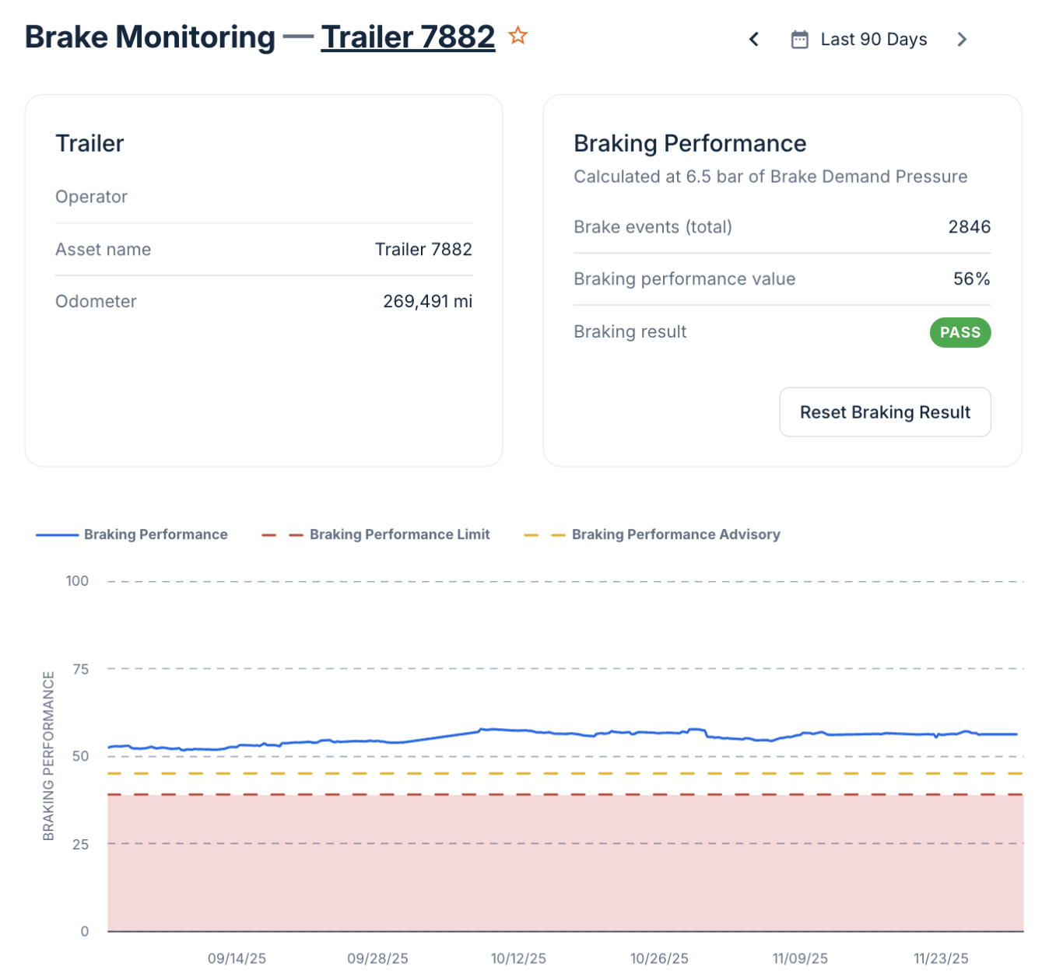
Task: Click the yellow dashed legend swatch
Action: 544,535
